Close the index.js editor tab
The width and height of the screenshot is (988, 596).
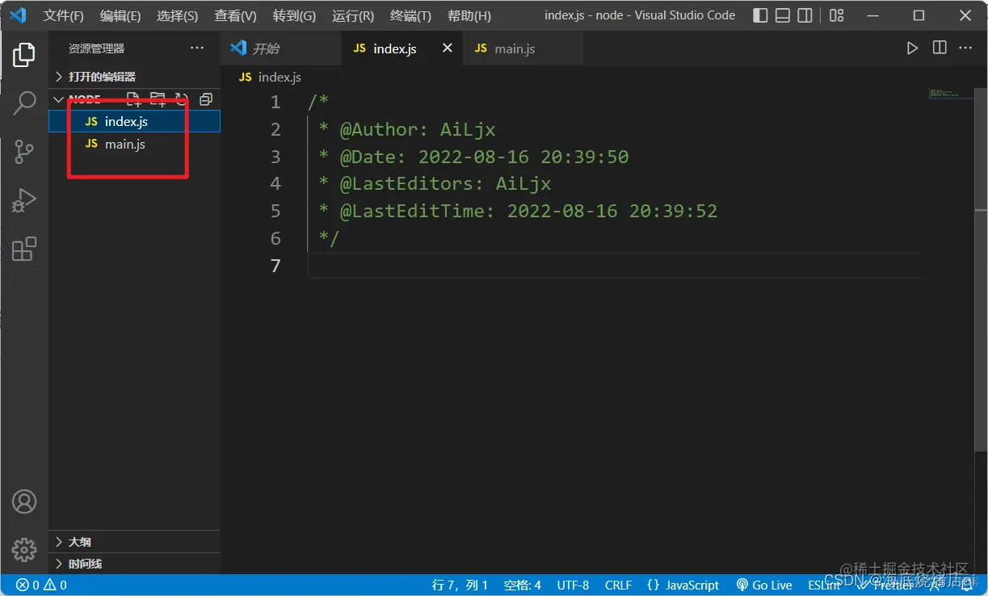tap(447, 48)
